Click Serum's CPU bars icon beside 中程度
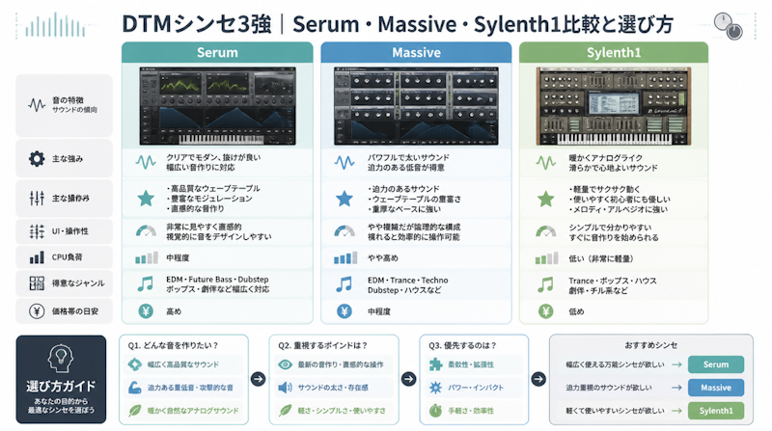 click(147, 257)
